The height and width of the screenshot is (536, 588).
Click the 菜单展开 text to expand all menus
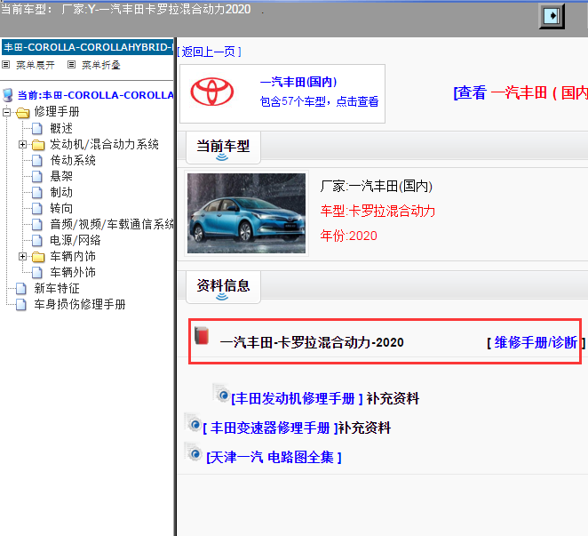click(x=36, y=65)
